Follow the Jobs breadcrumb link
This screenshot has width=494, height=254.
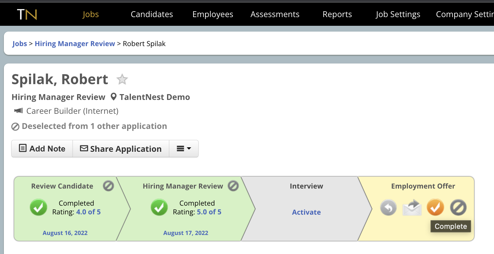[20, 44]
